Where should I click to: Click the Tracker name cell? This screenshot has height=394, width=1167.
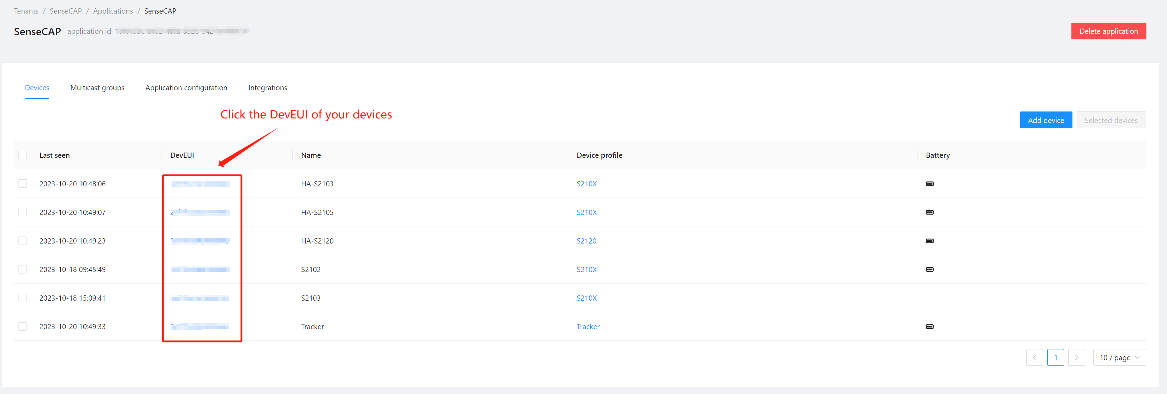[313, 326]
